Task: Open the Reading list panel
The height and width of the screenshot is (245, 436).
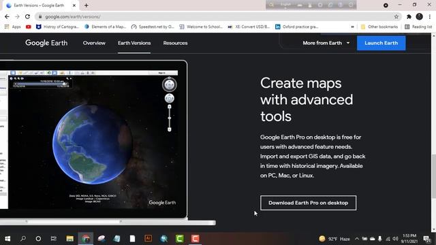Action: (418, 27)
